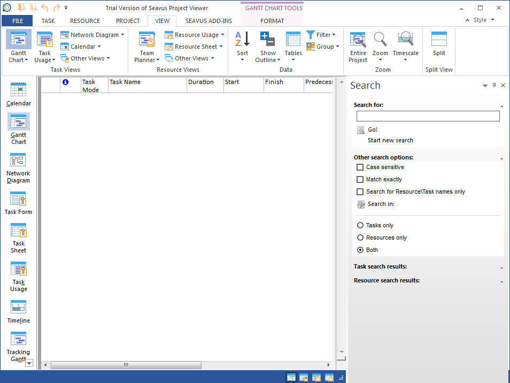Open the Timescale tool
The image size is (510, 383).
(406, 47)
